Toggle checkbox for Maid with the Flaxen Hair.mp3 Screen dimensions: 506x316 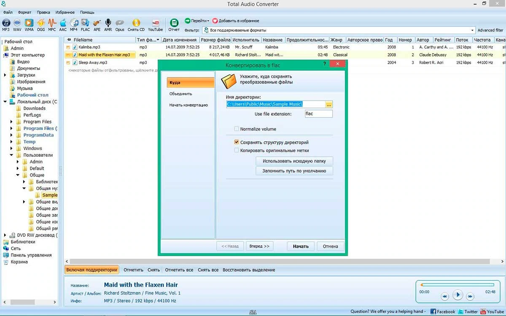68,55
